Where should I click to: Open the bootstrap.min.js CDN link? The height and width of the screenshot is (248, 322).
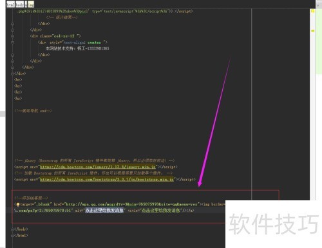click(107, 179)
